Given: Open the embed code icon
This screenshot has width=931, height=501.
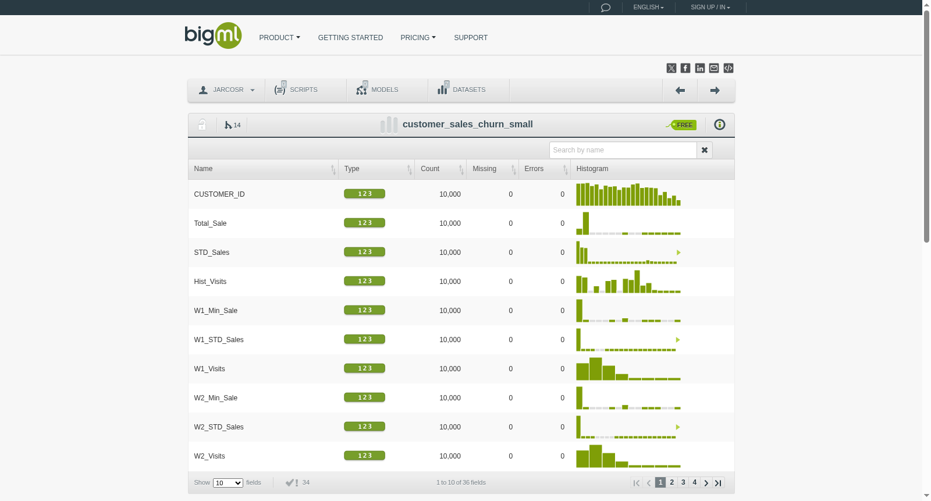Looking at the screenshot, I should (x=729, y=68).
